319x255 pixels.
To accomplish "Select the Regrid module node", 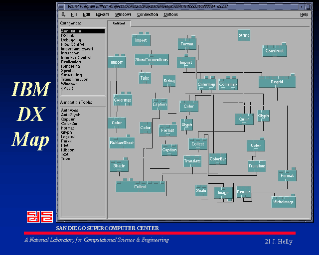I will pyautogui.click(x=277, y=82).
